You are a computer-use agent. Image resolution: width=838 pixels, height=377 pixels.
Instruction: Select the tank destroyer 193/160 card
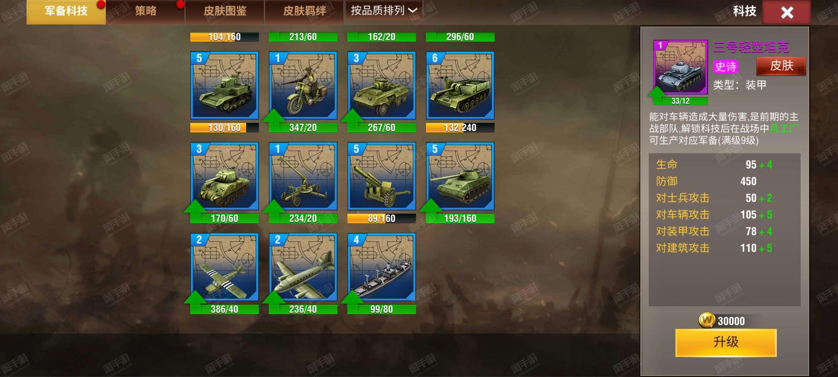(x=460, y=176)
